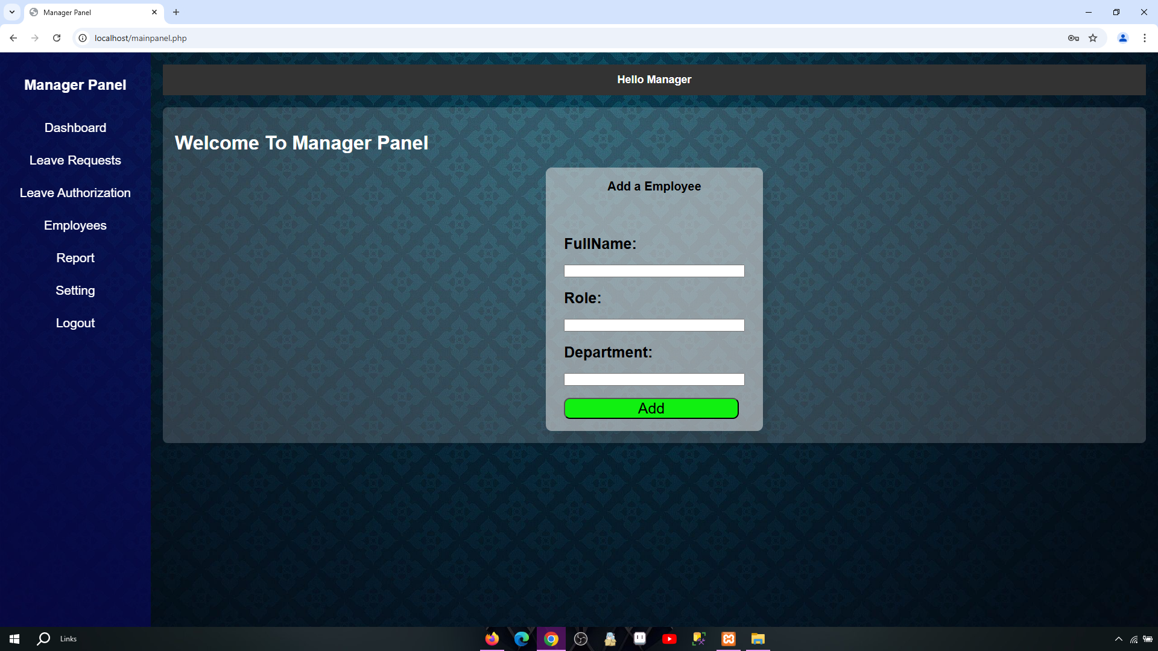This screenshot has height=651, width=1158.
Task: Reload the Manager Panel page
Action: pos(57,37)
